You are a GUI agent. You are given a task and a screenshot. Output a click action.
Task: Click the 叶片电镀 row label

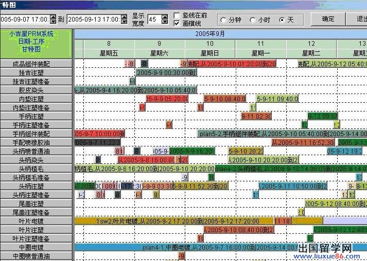point(35,221)
